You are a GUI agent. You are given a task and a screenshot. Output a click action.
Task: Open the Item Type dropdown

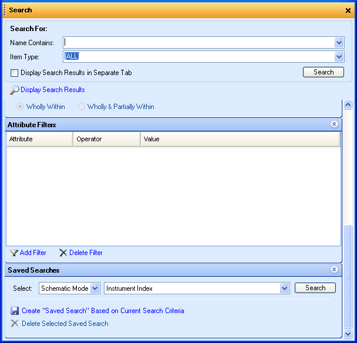point(339,56)
